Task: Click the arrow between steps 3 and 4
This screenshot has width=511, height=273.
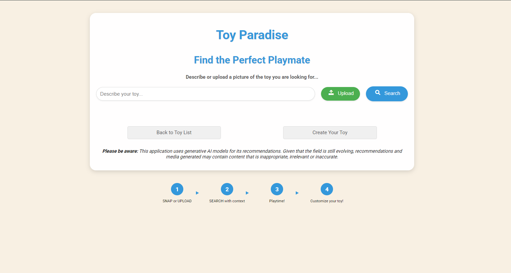Action: [297, 193]
